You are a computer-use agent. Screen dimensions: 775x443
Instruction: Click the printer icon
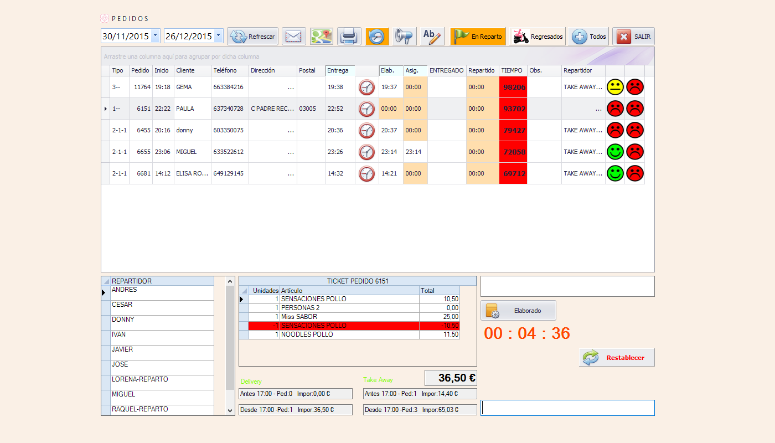point(349,37)
